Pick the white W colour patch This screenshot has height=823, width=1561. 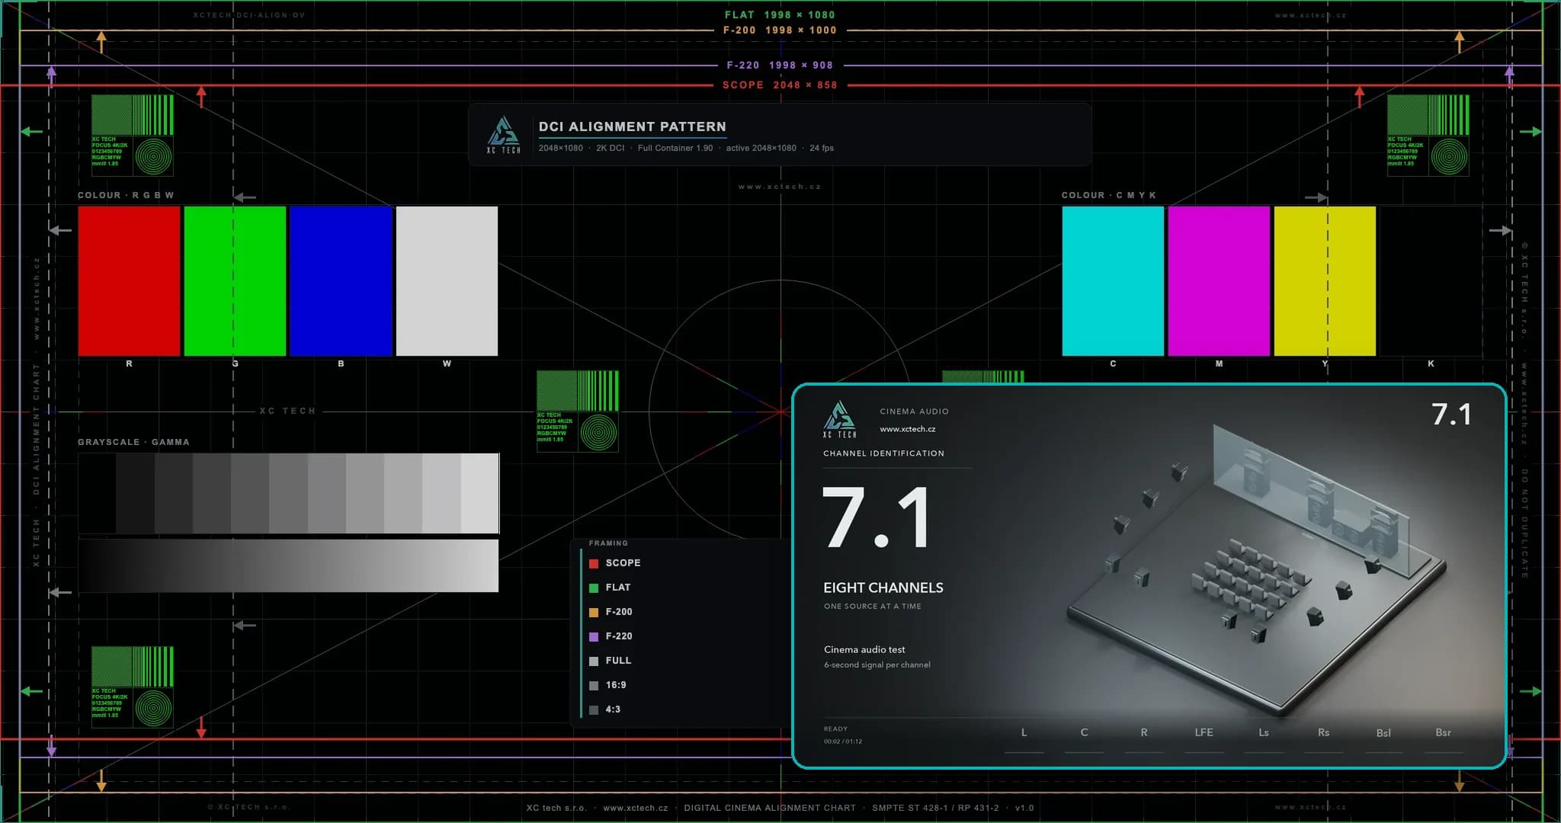point(447,280)
